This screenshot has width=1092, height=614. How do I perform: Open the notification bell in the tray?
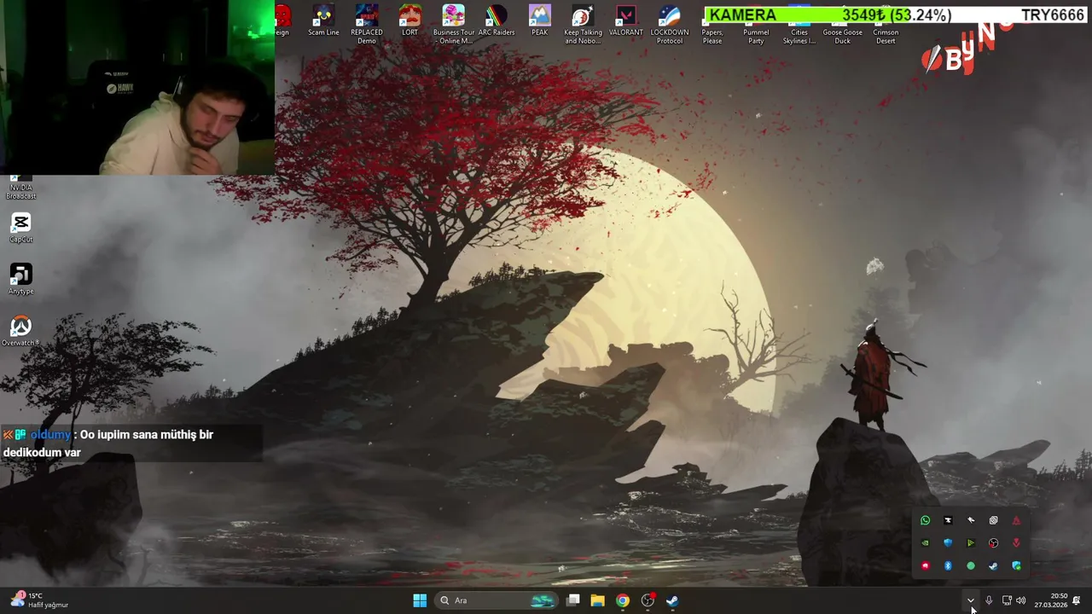pos(1077,600)
